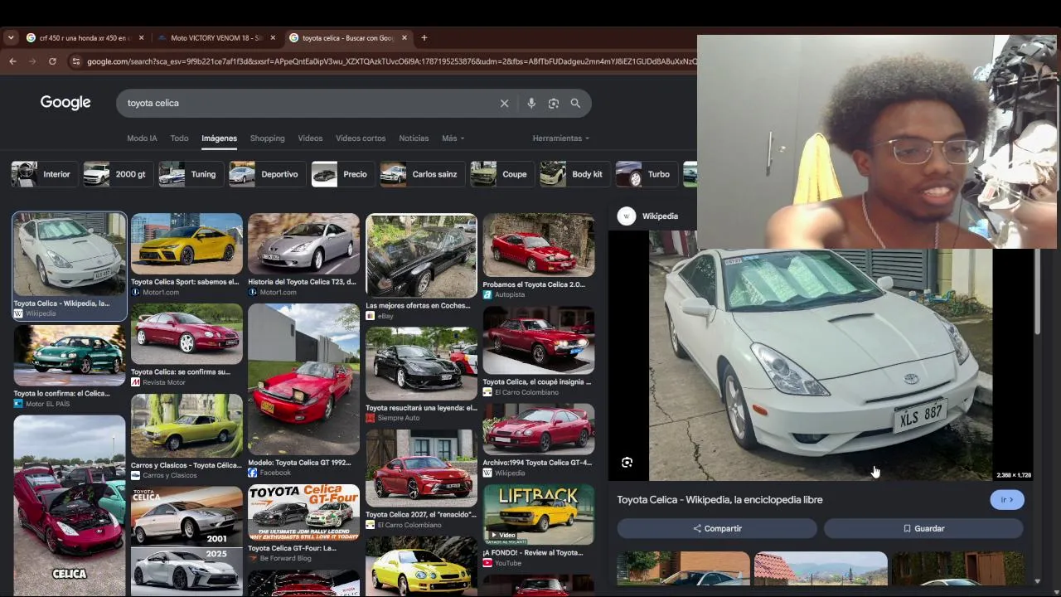Open the green Celica Motor EL PAÍS thumbnail
The width and height of the screenshot is (1061, 597).
pyautogui.click(x=70, y=355)
